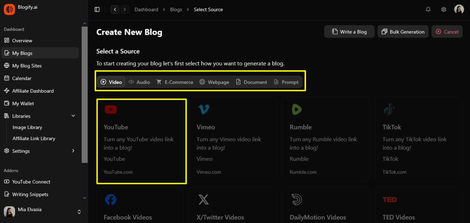Open My Blog Sites in the sidebar
The image size is (470, 223).
[39, 66]
